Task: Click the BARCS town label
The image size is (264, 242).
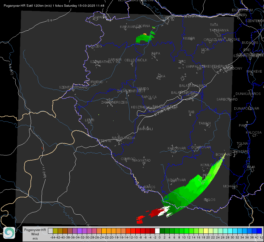Action: pos(149,187)
